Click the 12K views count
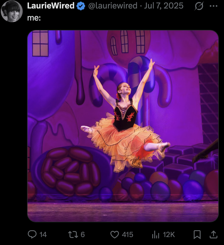 (169, 235)
